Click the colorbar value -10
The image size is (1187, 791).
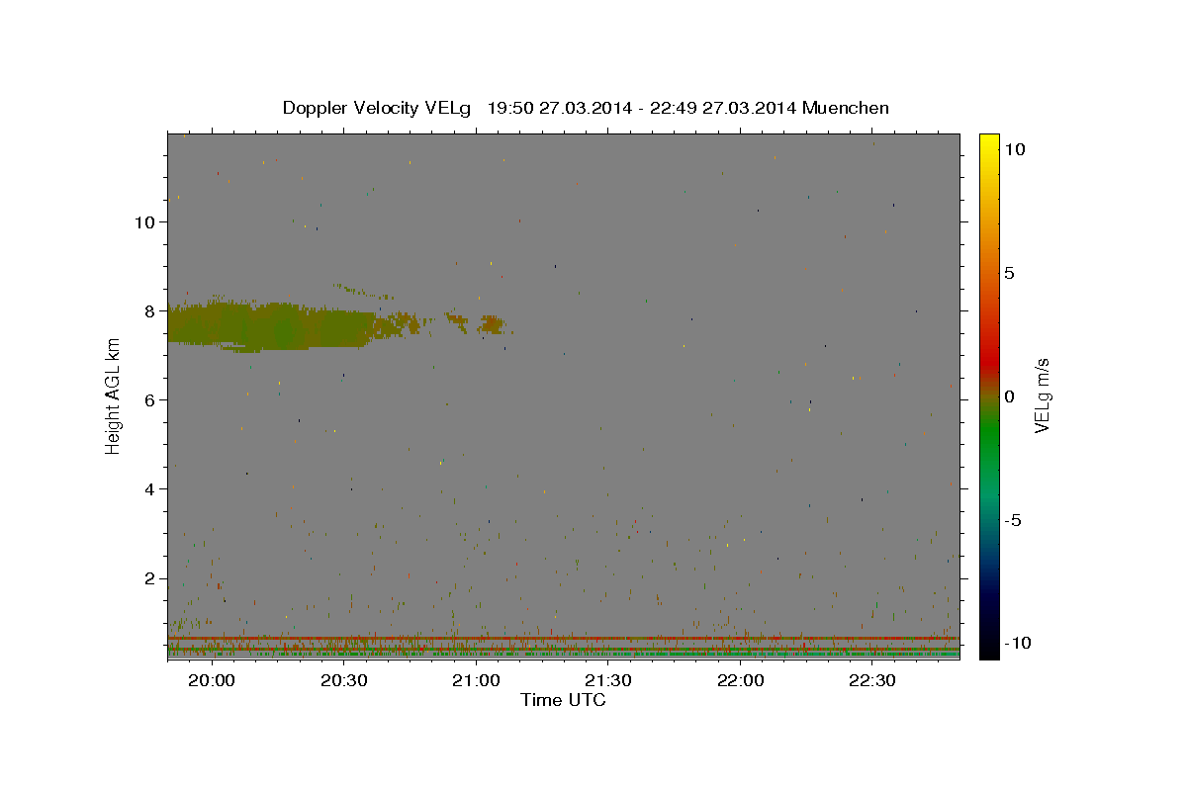click(x=1016, y=643)
